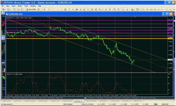Switch timeframe to H1
Screen dimensions: 176x106
pos(159,10)
